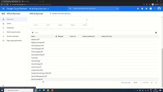
Task: Open the Cloud Storage row
Action: pyautogui.click(x=94, y=61)
